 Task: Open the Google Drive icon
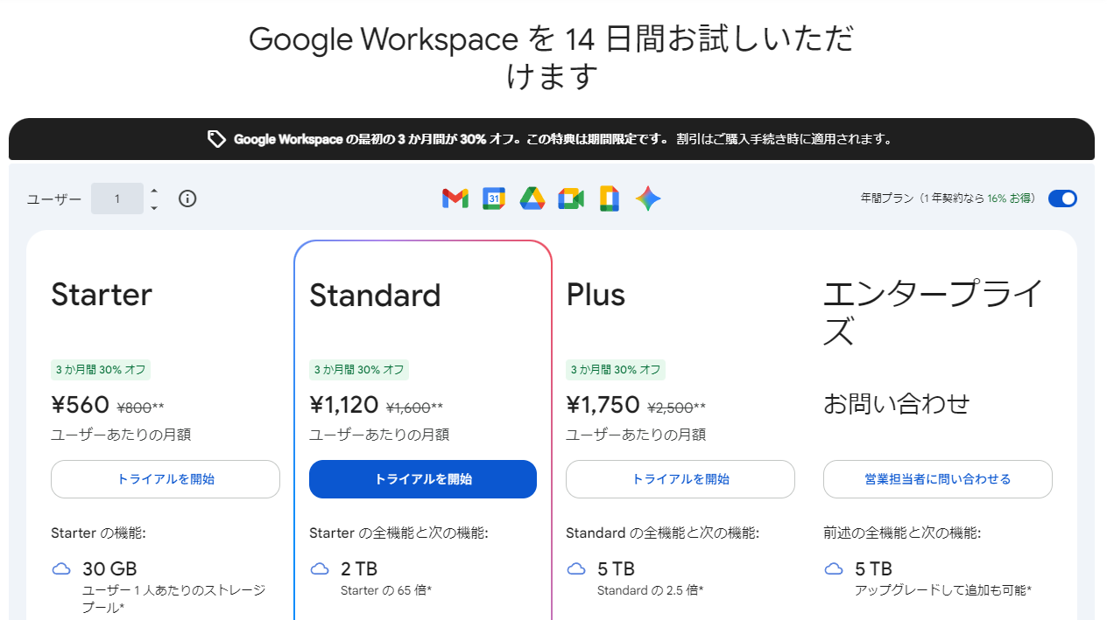[532, 199]
